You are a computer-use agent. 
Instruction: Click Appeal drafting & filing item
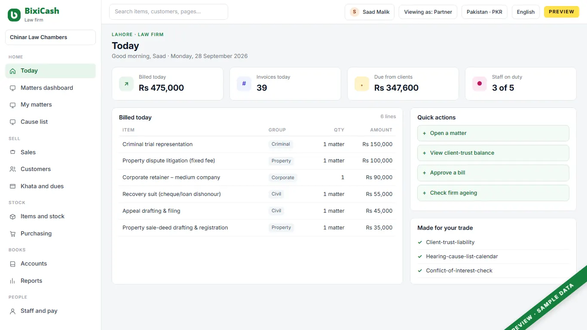click(151, 211)
